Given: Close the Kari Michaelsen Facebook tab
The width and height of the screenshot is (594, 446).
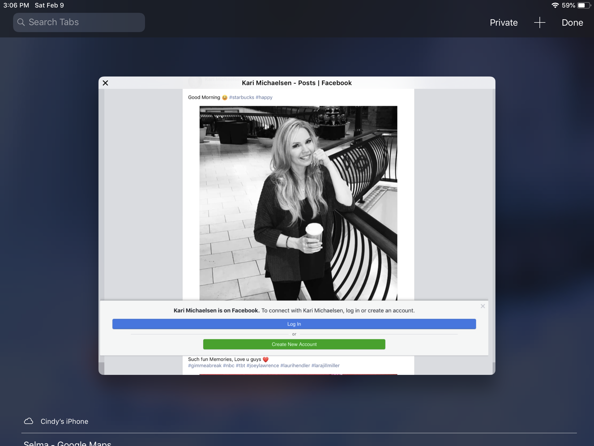Looking at the screenshot, I should pos(105,83).
